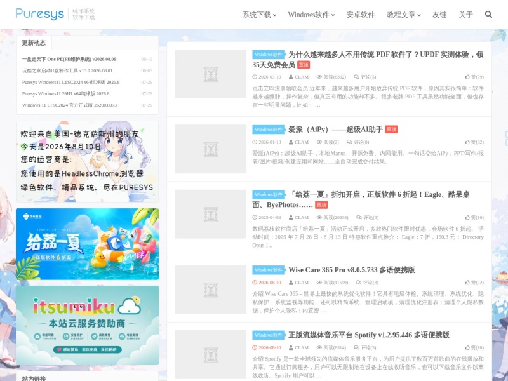Image resolution: width=508 pixels, height=381 pixels.
Task: Open Puresys Windows11 26H1 x64纯净版 entry
Action: 65,93
